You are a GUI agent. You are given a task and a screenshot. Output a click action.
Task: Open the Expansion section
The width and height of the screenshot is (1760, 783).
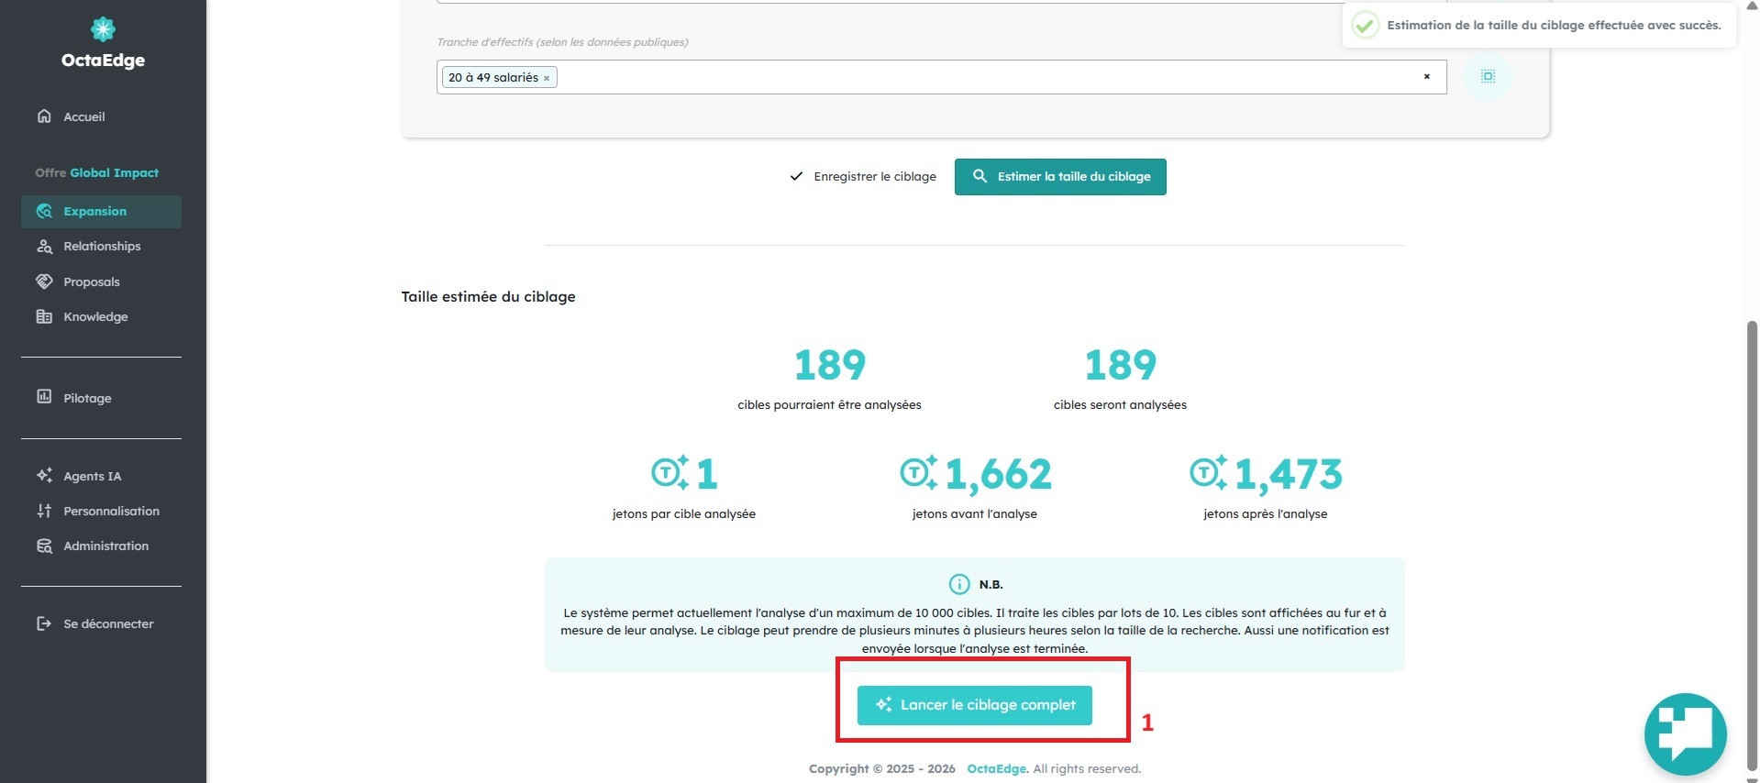[x=101, y=211]
